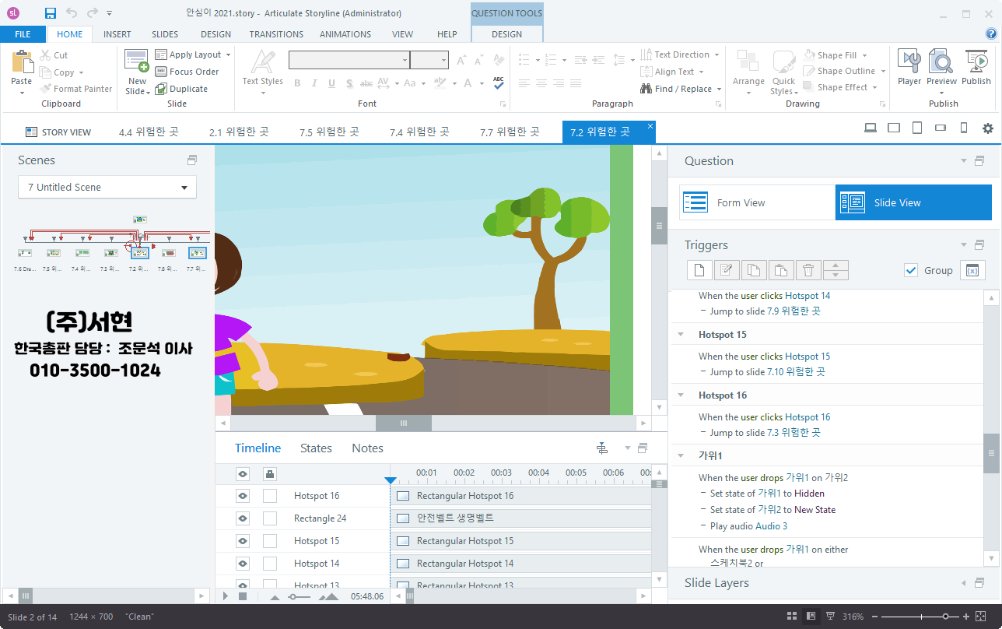Open the variables manager icon in Triggers
Image resolution: width=1002 pixels, height=629 pixels.
tap(972, 270)
